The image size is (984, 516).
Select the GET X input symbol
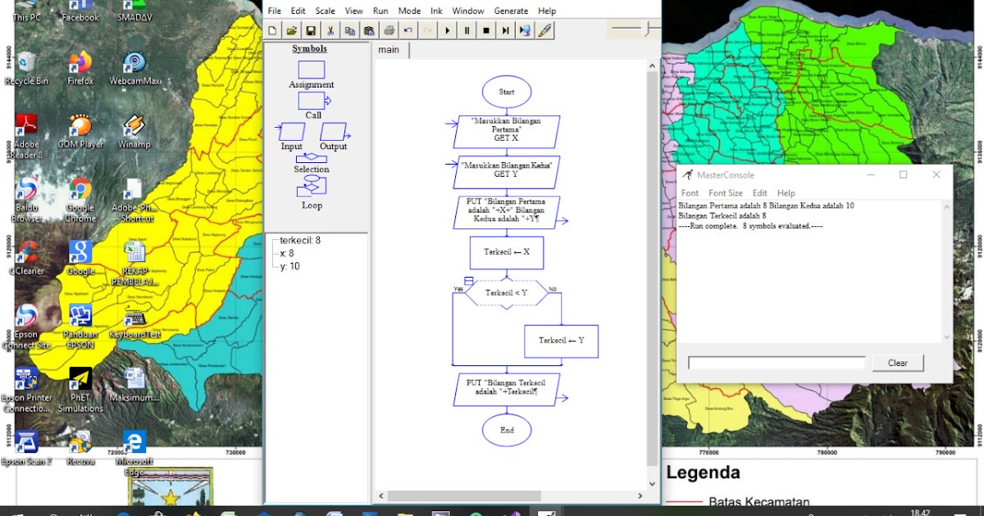click(507, 130)
